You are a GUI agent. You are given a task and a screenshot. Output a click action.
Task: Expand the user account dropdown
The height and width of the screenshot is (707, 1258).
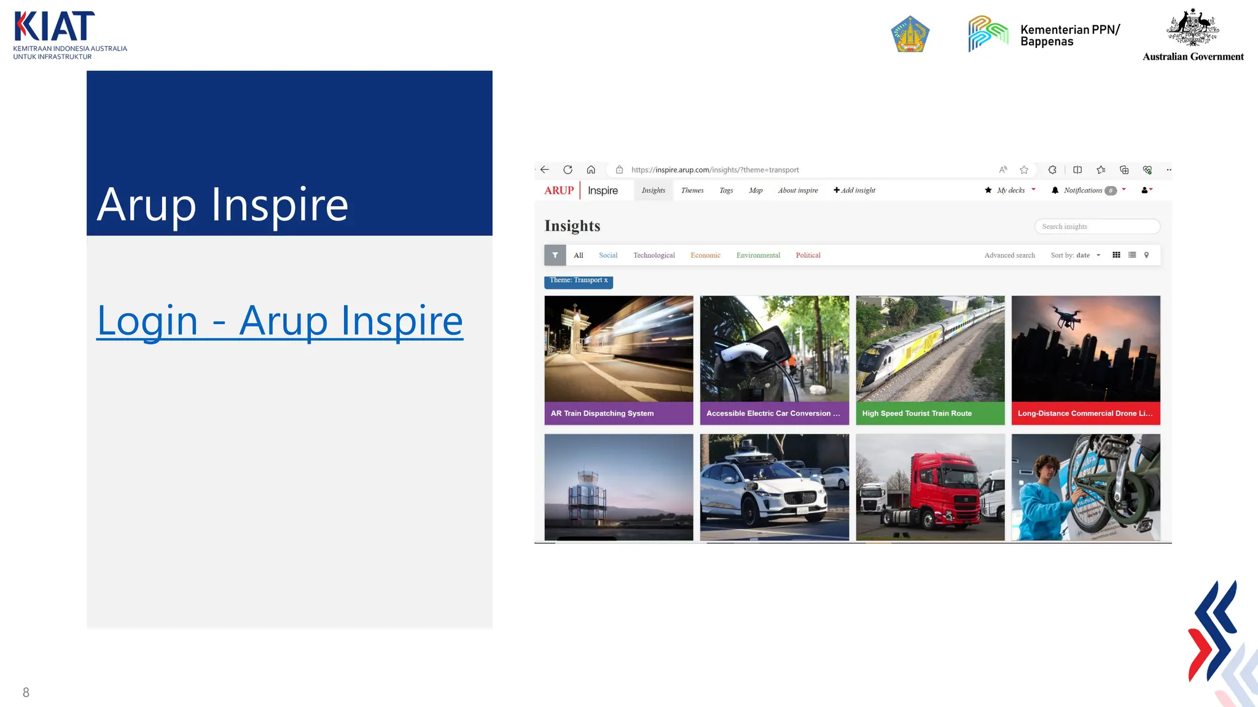[1147, 190]
